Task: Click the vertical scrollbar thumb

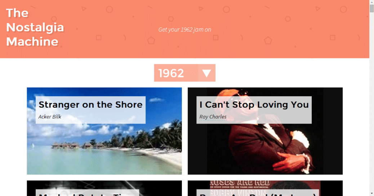Action: click(371, 8)
